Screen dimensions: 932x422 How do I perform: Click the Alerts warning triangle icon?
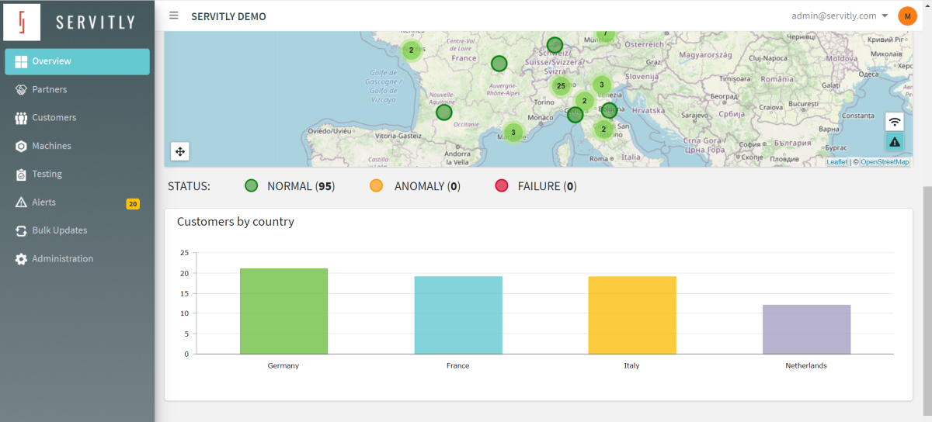click(21, 202)
